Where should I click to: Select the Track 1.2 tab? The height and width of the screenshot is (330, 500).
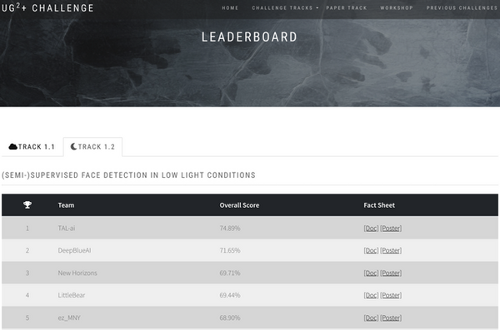92,146
